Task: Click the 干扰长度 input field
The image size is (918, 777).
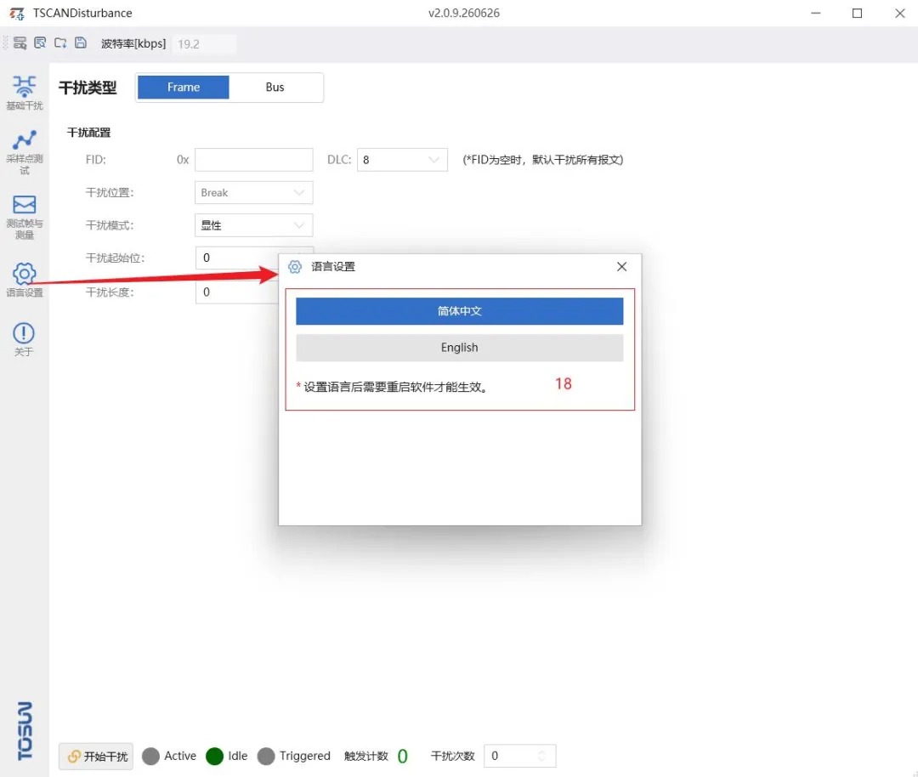Action: pyautogui.click(x=236, y=292)
